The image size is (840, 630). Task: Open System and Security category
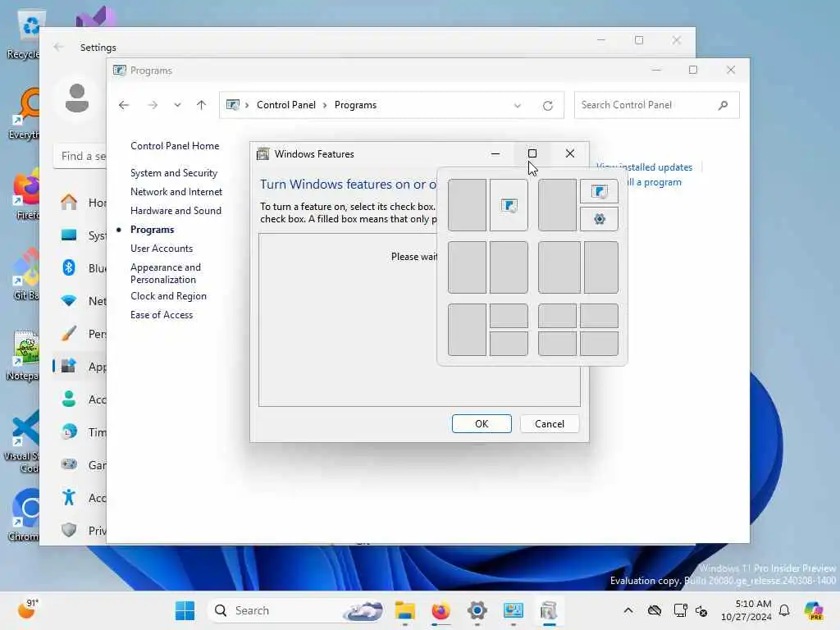tap(174, 173)
